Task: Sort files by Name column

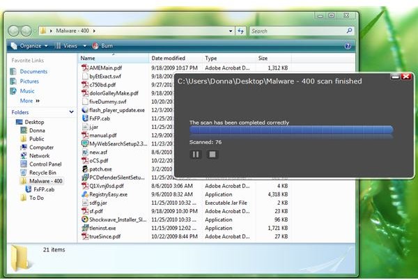Action: (114, 58)
